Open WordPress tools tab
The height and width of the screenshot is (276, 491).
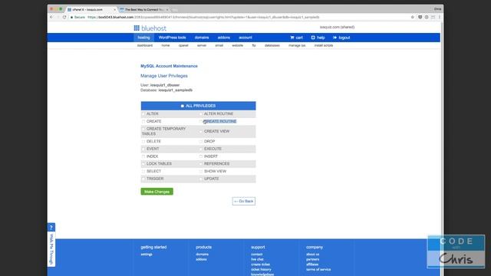coord(172,38)
